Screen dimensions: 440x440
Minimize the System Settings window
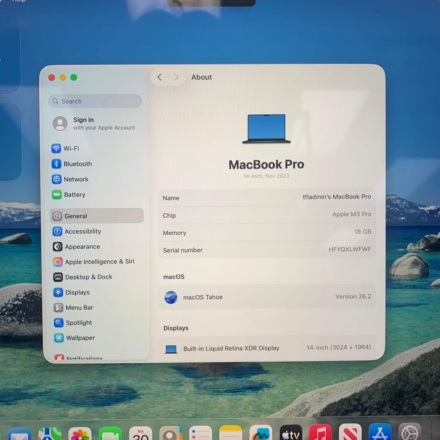[x=63, y=78]
